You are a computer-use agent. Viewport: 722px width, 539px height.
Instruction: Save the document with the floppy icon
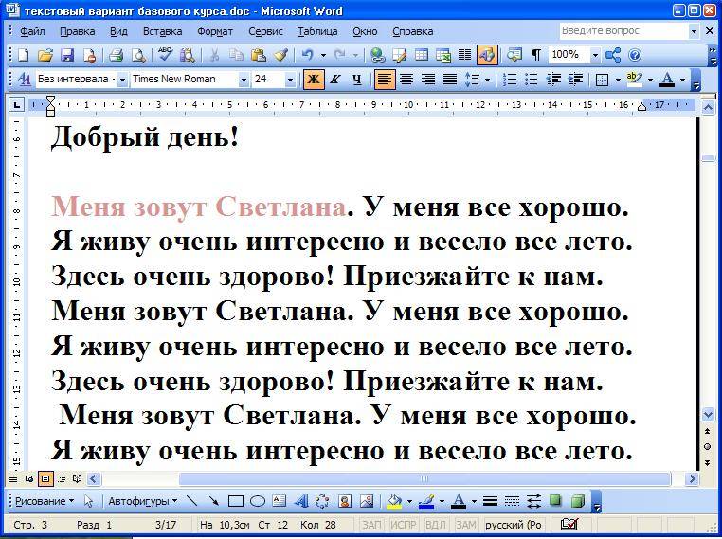tap(67, 55)
